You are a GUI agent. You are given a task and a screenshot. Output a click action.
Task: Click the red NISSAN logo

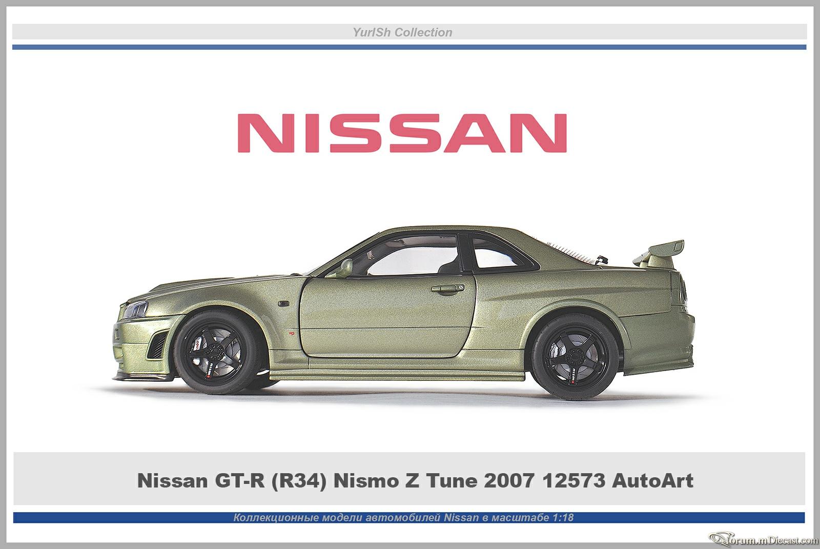click(402, 133)
